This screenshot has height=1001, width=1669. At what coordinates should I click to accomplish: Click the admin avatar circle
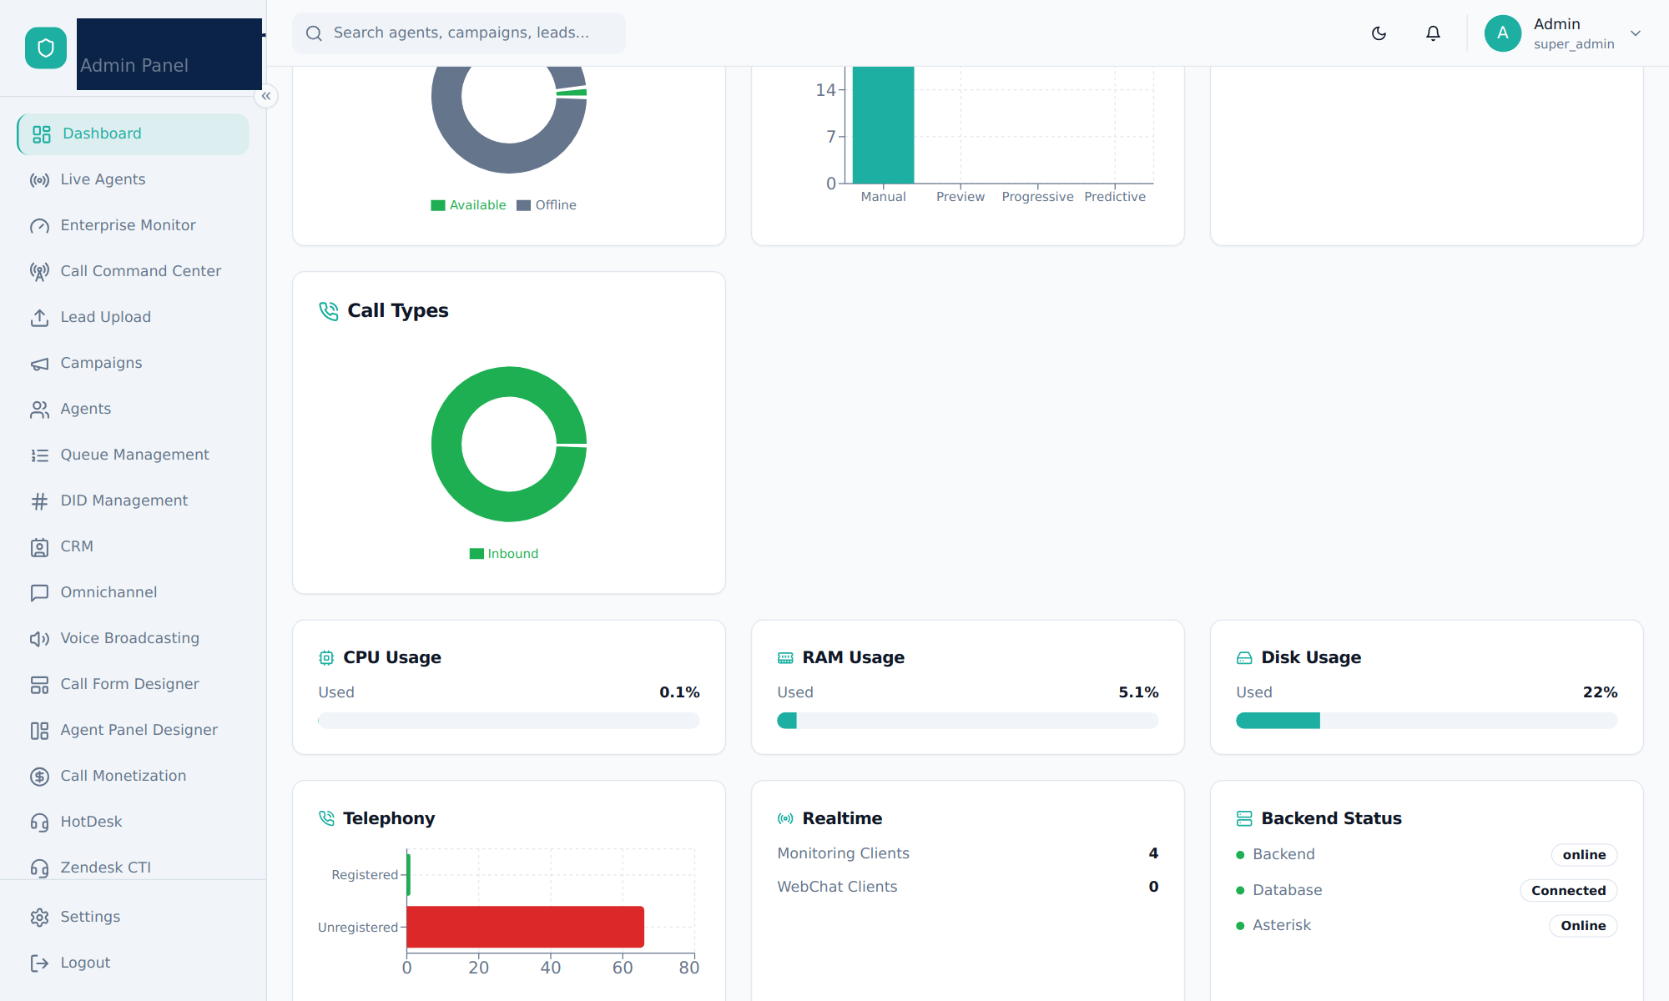coord(1503,33)
